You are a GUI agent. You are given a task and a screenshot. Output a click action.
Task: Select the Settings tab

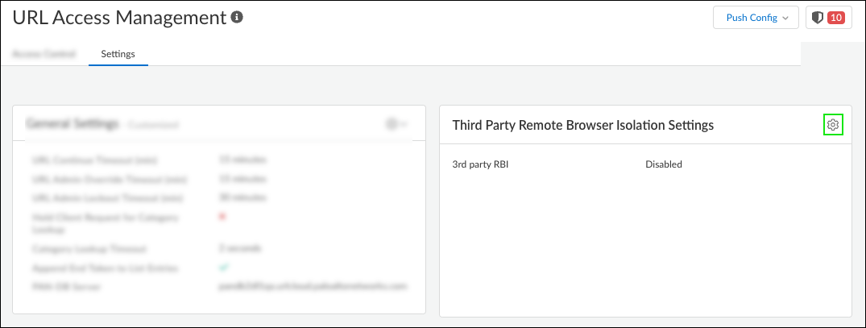[x=118, y=54]
